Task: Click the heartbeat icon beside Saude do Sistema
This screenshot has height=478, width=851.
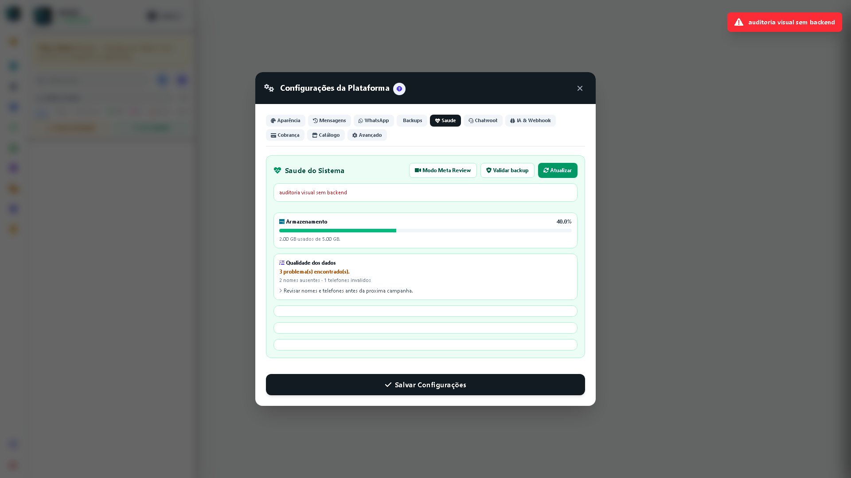Action: 277,170
